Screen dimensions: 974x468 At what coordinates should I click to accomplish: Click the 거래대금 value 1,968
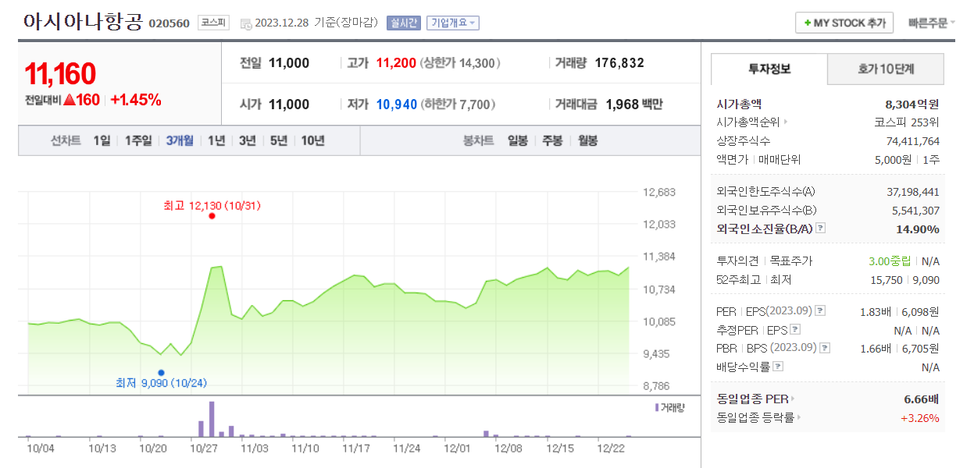pos(622,104)
